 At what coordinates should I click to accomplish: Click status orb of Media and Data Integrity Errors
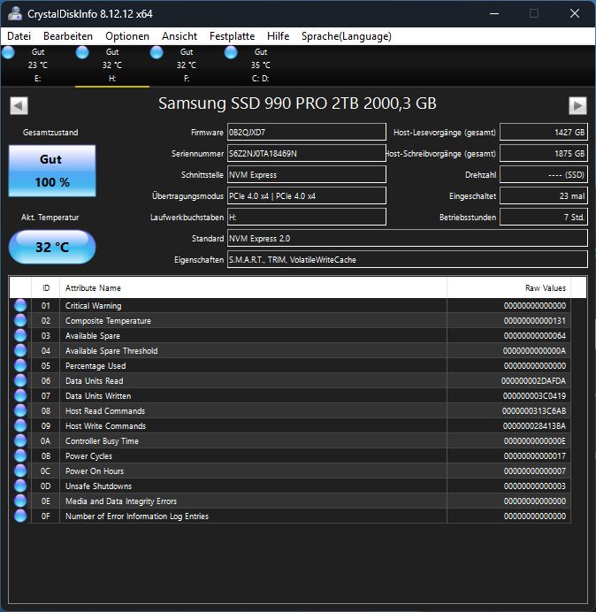pyautogui.click(x=20, y=501)
